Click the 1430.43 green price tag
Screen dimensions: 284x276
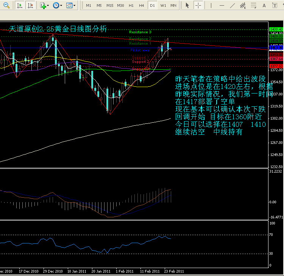(x=276, y=29)
